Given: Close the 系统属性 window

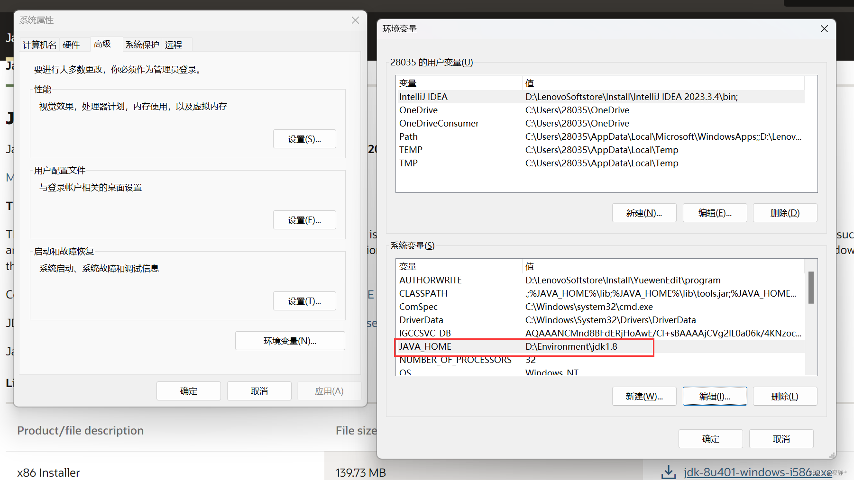Looking at the screenshot, I should pyautogui.click(x=355, y=20).
